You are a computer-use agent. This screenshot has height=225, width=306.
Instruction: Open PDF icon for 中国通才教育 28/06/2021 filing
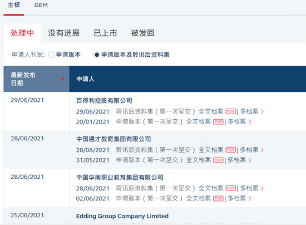(231, 150)
